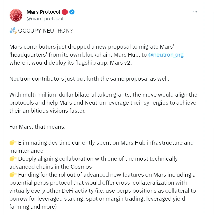Click the @mars_protocol handle

(45, 19)
